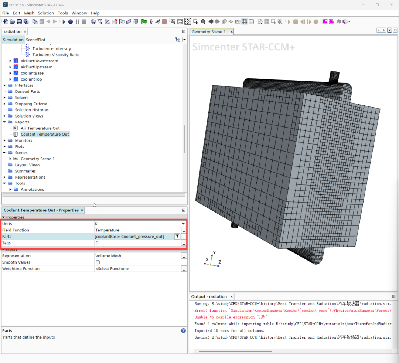Click the green flag Initialize Solution icon
Screen dimensions: 399x363
click(x=144, y=22)
